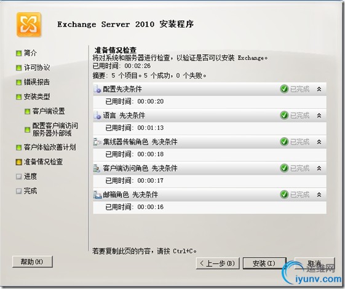Click the 邮箱角色 先决条件 row icon
This screenshot has height=289, width=345.
(97, 195)
